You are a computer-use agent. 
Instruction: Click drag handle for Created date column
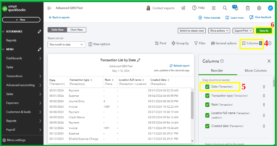point(264,126)
